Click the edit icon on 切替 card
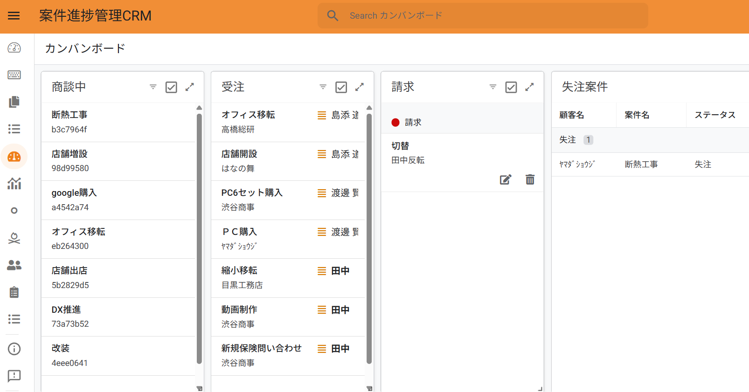Image resolution: width=749 pixels, height=392 pixels. (x=506, y=180)
